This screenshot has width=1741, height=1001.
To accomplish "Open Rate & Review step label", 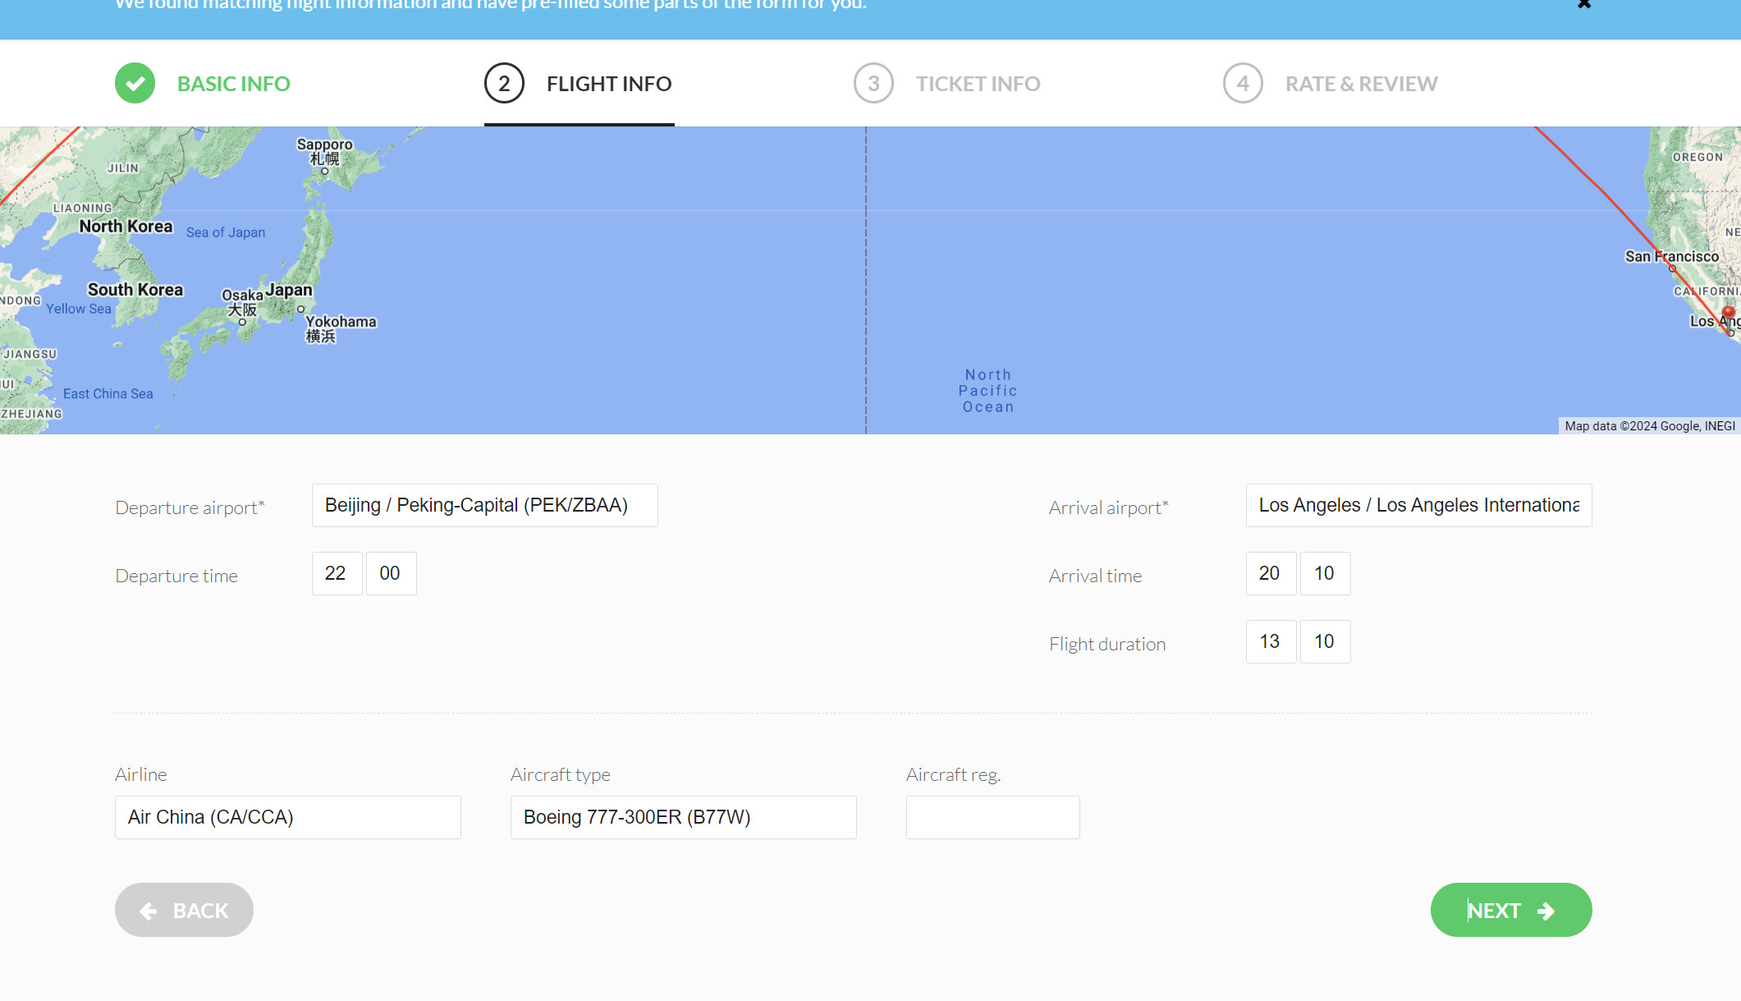I will pyautogui.click(x=1361, y=84).
